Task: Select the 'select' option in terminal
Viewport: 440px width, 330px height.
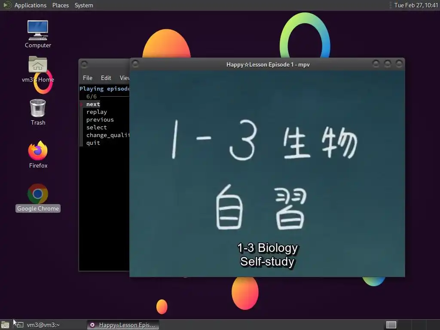Action: pyautogui.click(x=97, y=127)
